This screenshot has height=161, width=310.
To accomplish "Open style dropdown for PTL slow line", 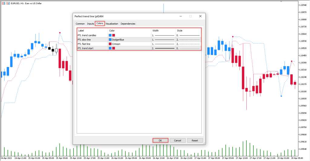I will point(188,40).
